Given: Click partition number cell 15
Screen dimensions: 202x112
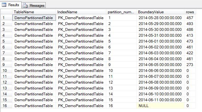Looking at the screenshot, I should tap(121, 100).
